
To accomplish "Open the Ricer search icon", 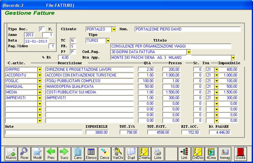I will [24, 154].
